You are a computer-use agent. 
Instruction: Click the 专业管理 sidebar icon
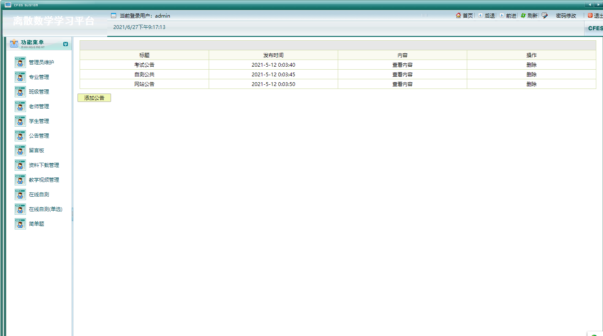[x=20, y=77]
